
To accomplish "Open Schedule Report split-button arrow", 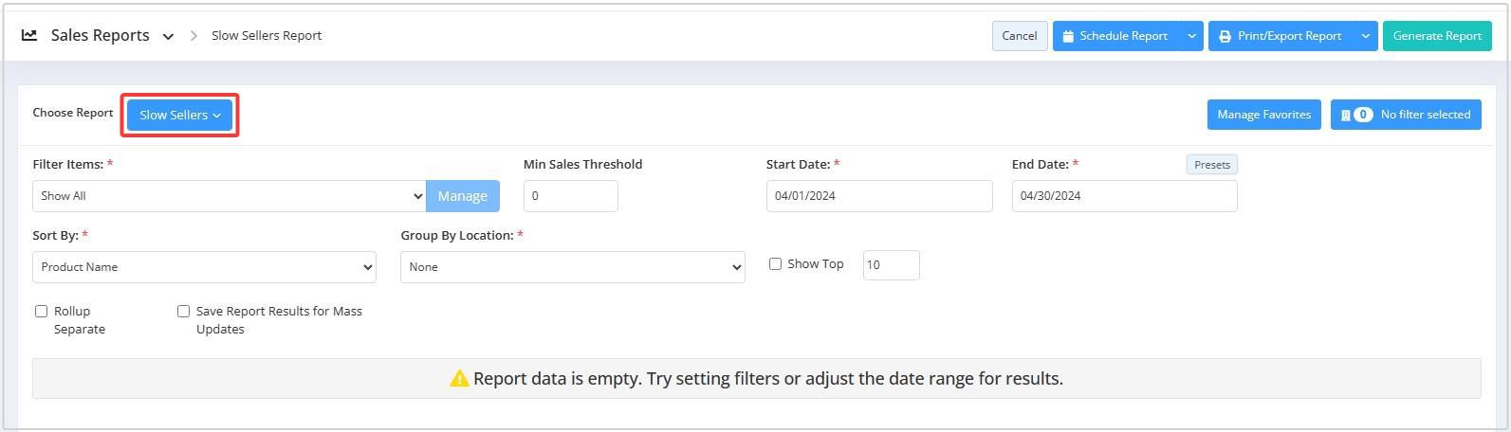I will tap(1191, 36).
